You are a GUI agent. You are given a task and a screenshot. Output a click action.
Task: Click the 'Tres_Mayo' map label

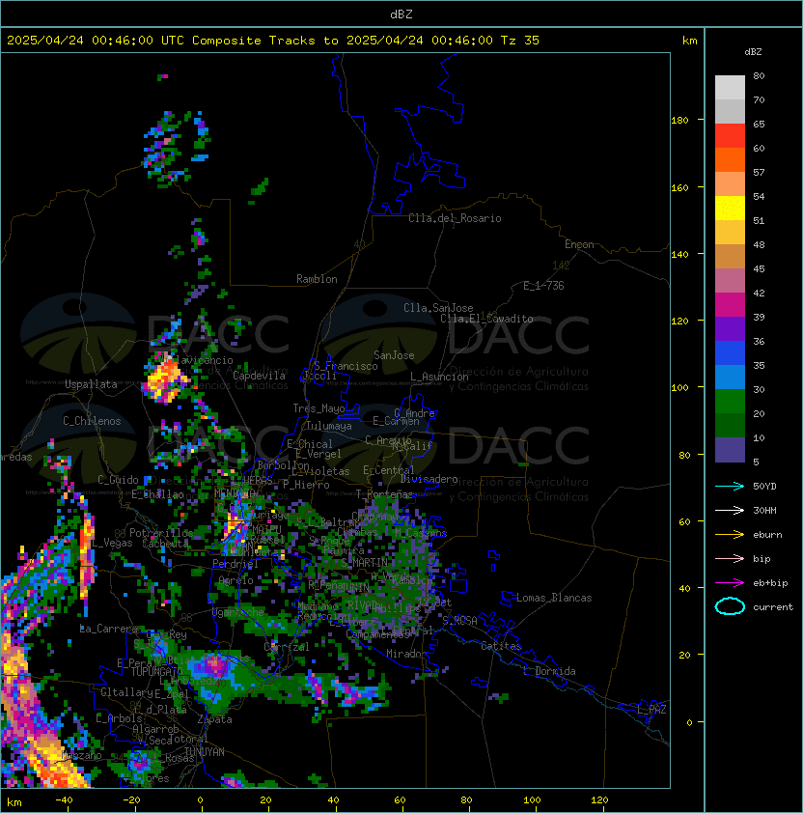(x=318, y=408)
